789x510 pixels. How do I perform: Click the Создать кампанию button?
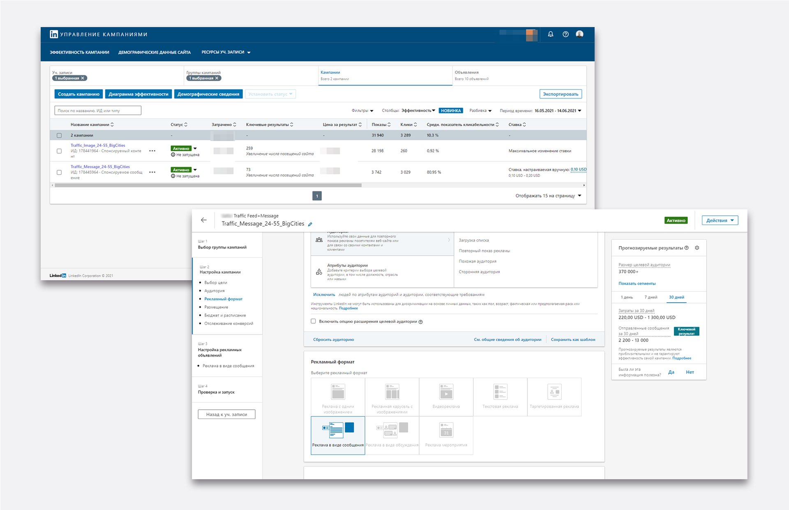click(78, 94)
